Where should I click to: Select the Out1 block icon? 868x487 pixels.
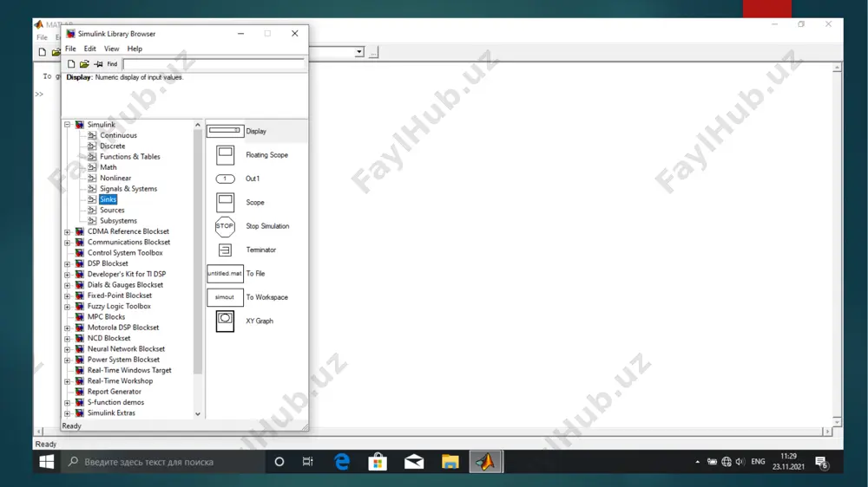point(225,179)
